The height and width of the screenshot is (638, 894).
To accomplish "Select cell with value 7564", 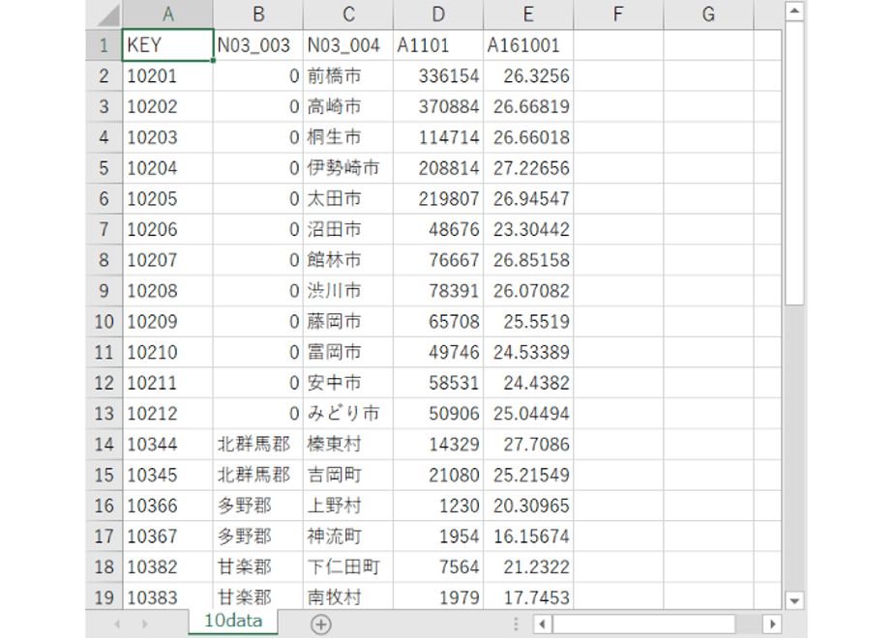I will (x=438, y=567).
